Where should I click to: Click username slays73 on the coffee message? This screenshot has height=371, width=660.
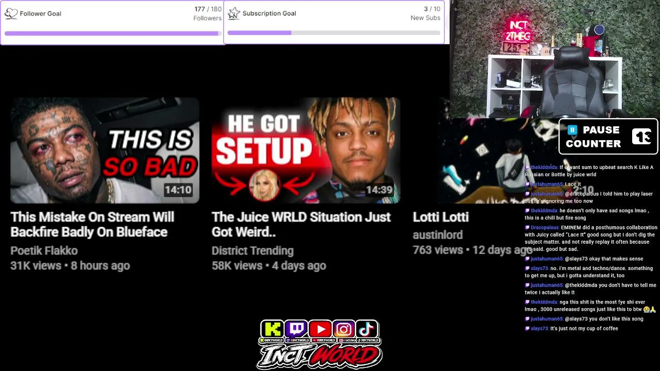tap(539, 329)
